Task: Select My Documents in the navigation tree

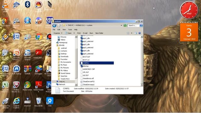Action: point(66,62)
